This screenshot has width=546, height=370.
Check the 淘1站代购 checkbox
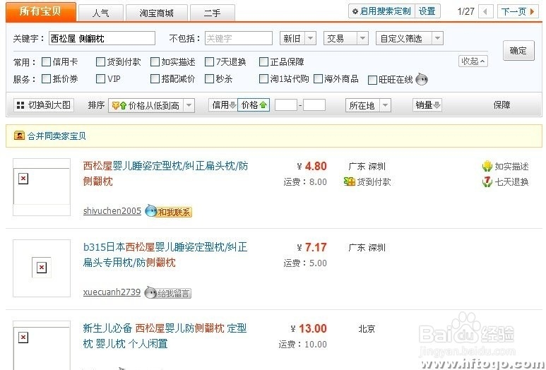[x=263, y=78]
